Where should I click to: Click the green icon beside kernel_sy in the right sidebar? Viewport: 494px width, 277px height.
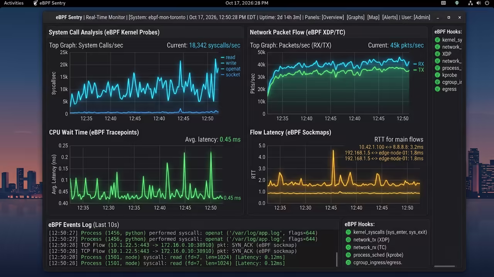pyautogui.click(x=437, y=40)
